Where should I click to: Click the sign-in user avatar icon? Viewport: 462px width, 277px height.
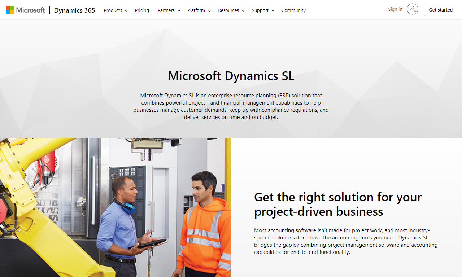(412, 9)
